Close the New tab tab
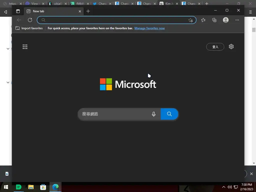The height and width of the screenshot is (192, 256). tap(80, 11)
